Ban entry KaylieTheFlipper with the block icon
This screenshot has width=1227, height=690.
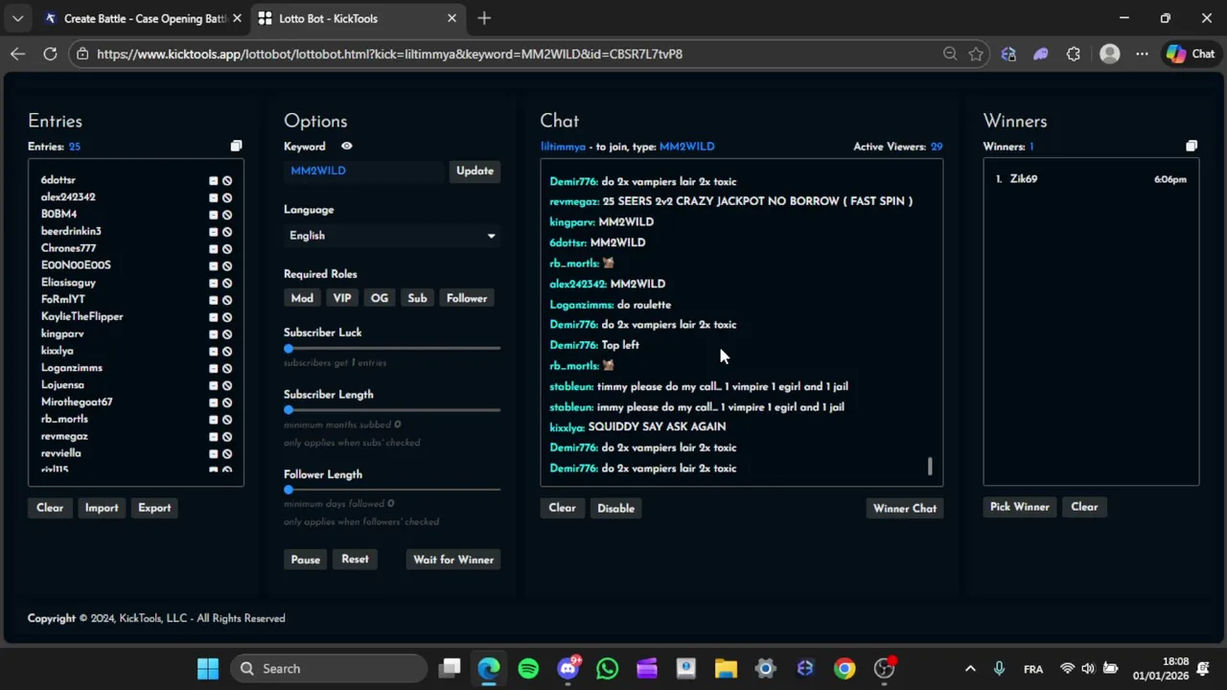(227, 317)
